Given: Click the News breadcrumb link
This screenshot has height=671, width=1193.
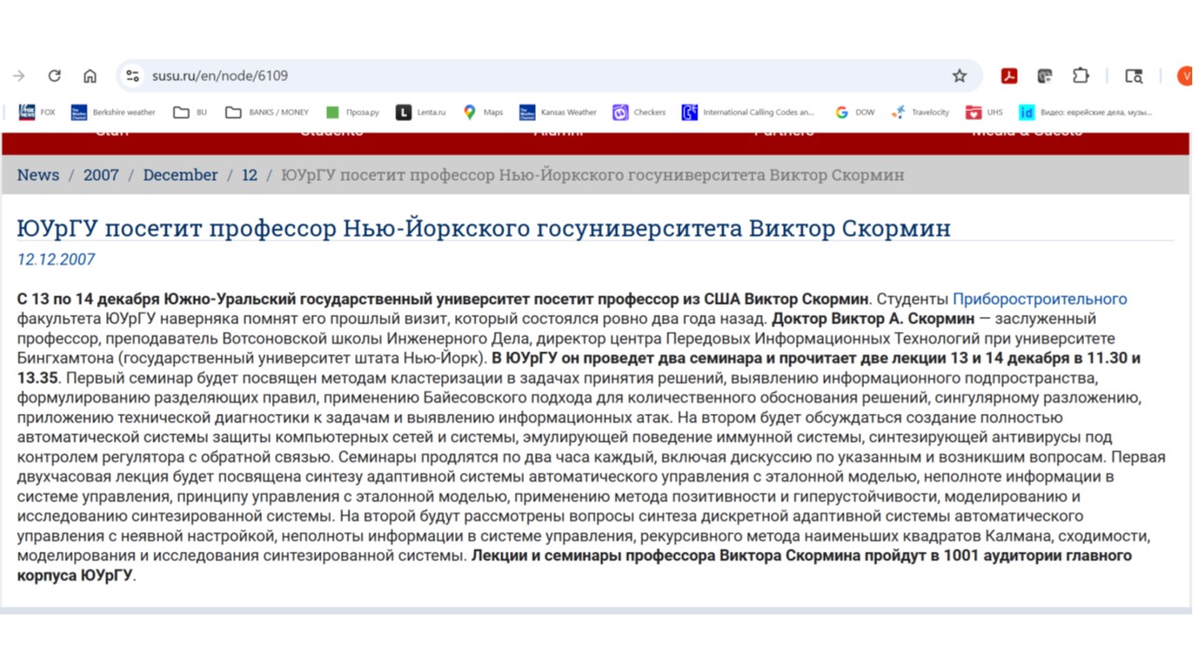Looking at the screenshot, I should (x=38, y=175).
